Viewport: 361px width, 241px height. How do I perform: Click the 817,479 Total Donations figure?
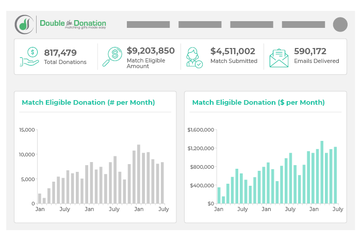click(60, 52)
